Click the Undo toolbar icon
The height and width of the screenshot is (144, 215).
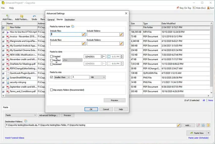click(34, 16)
